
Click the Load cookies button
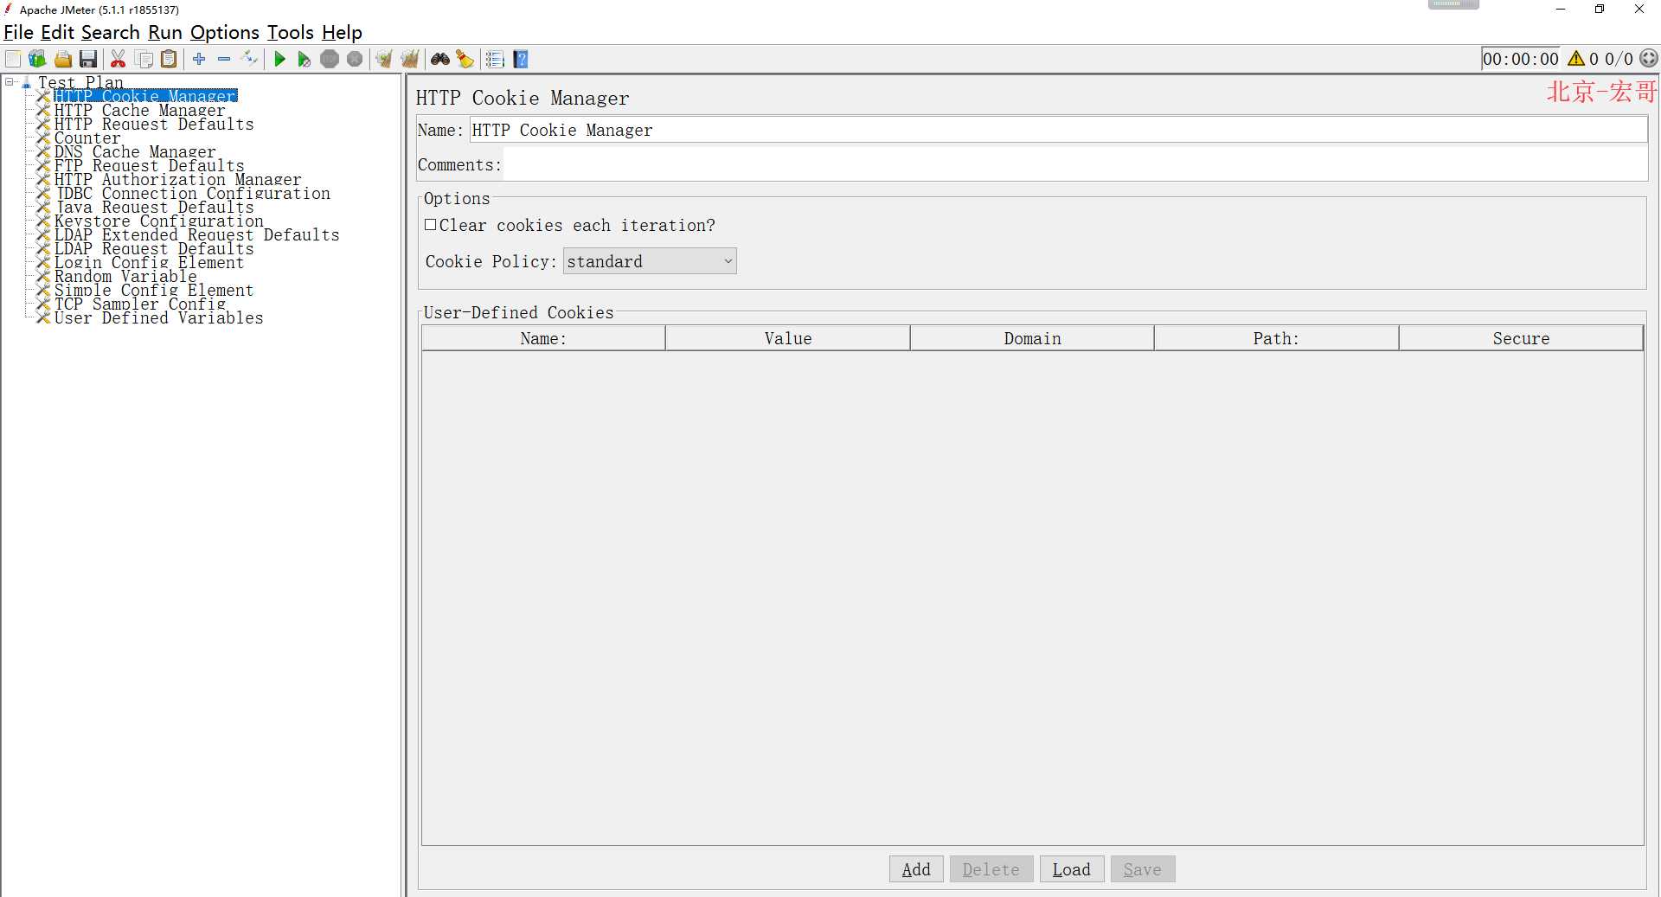(x=1072, y=869)
